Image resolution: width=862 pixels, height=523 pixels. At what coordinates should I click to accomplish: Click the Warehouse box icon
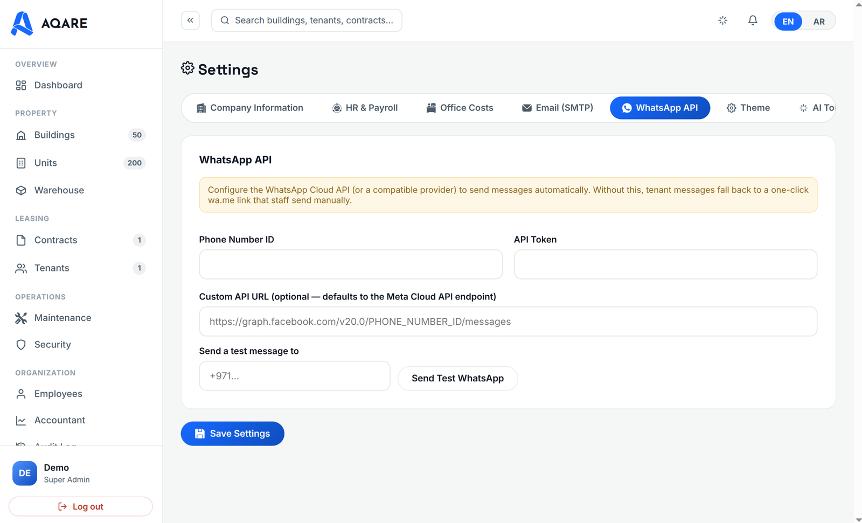[21, 190]
